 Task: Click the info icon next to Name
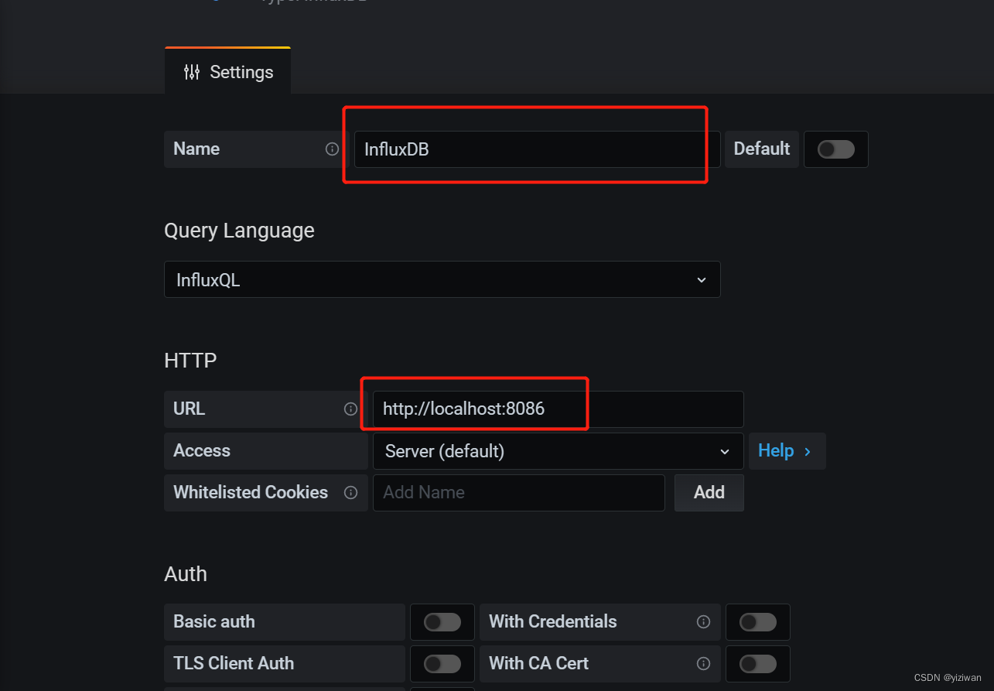click(x=331, y=149)
